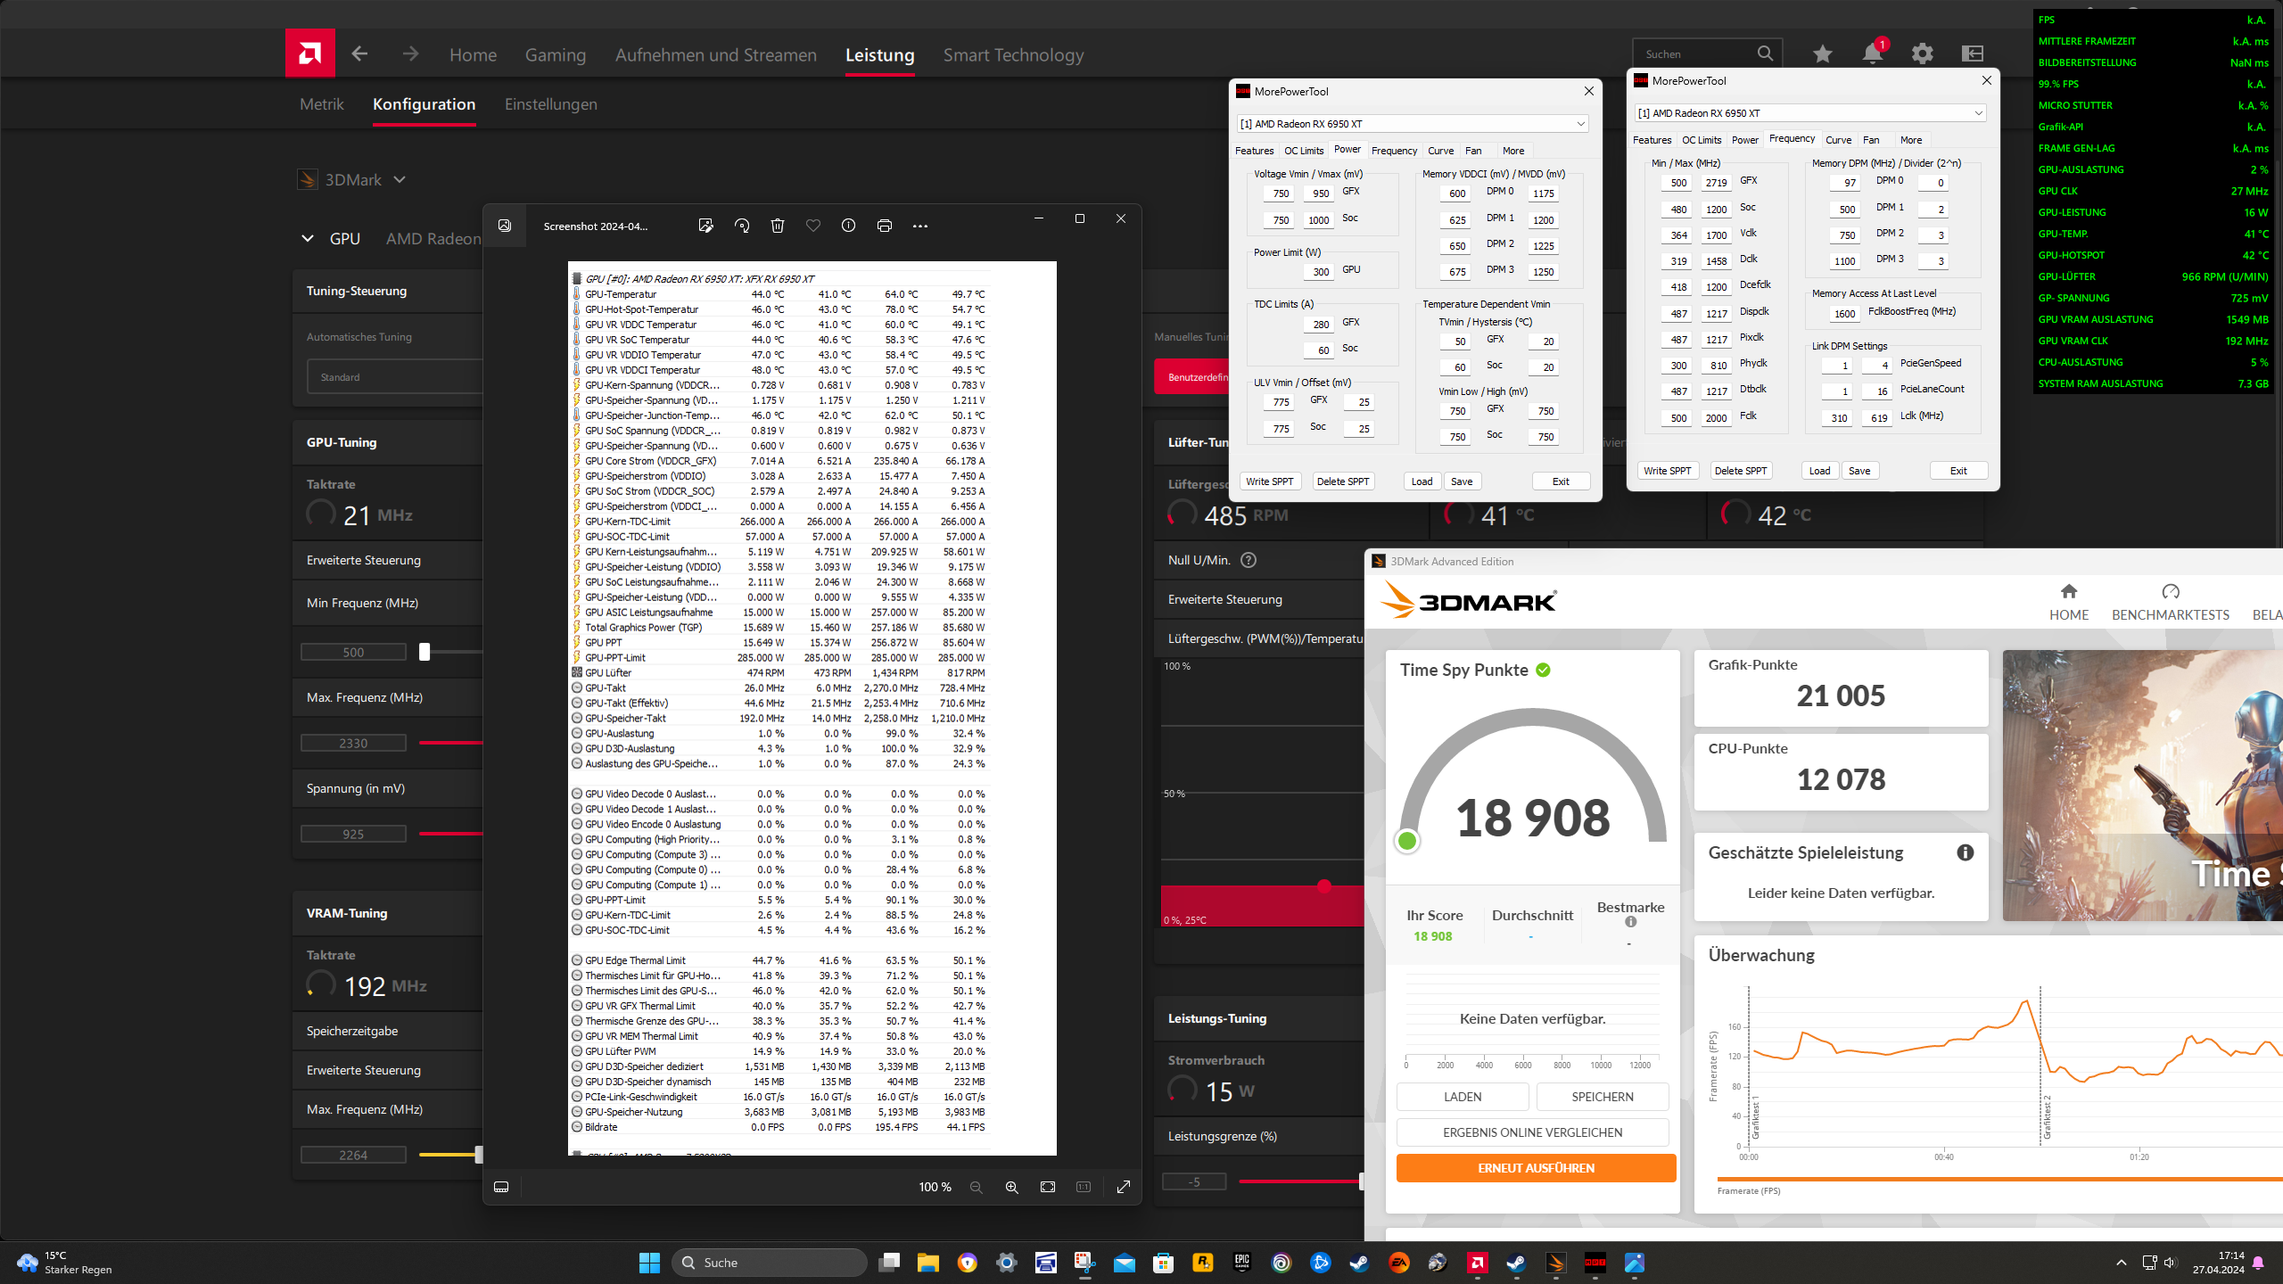Switch to the Einstellungen tab
2283x1284 pixels.
[x=550, y=104]
